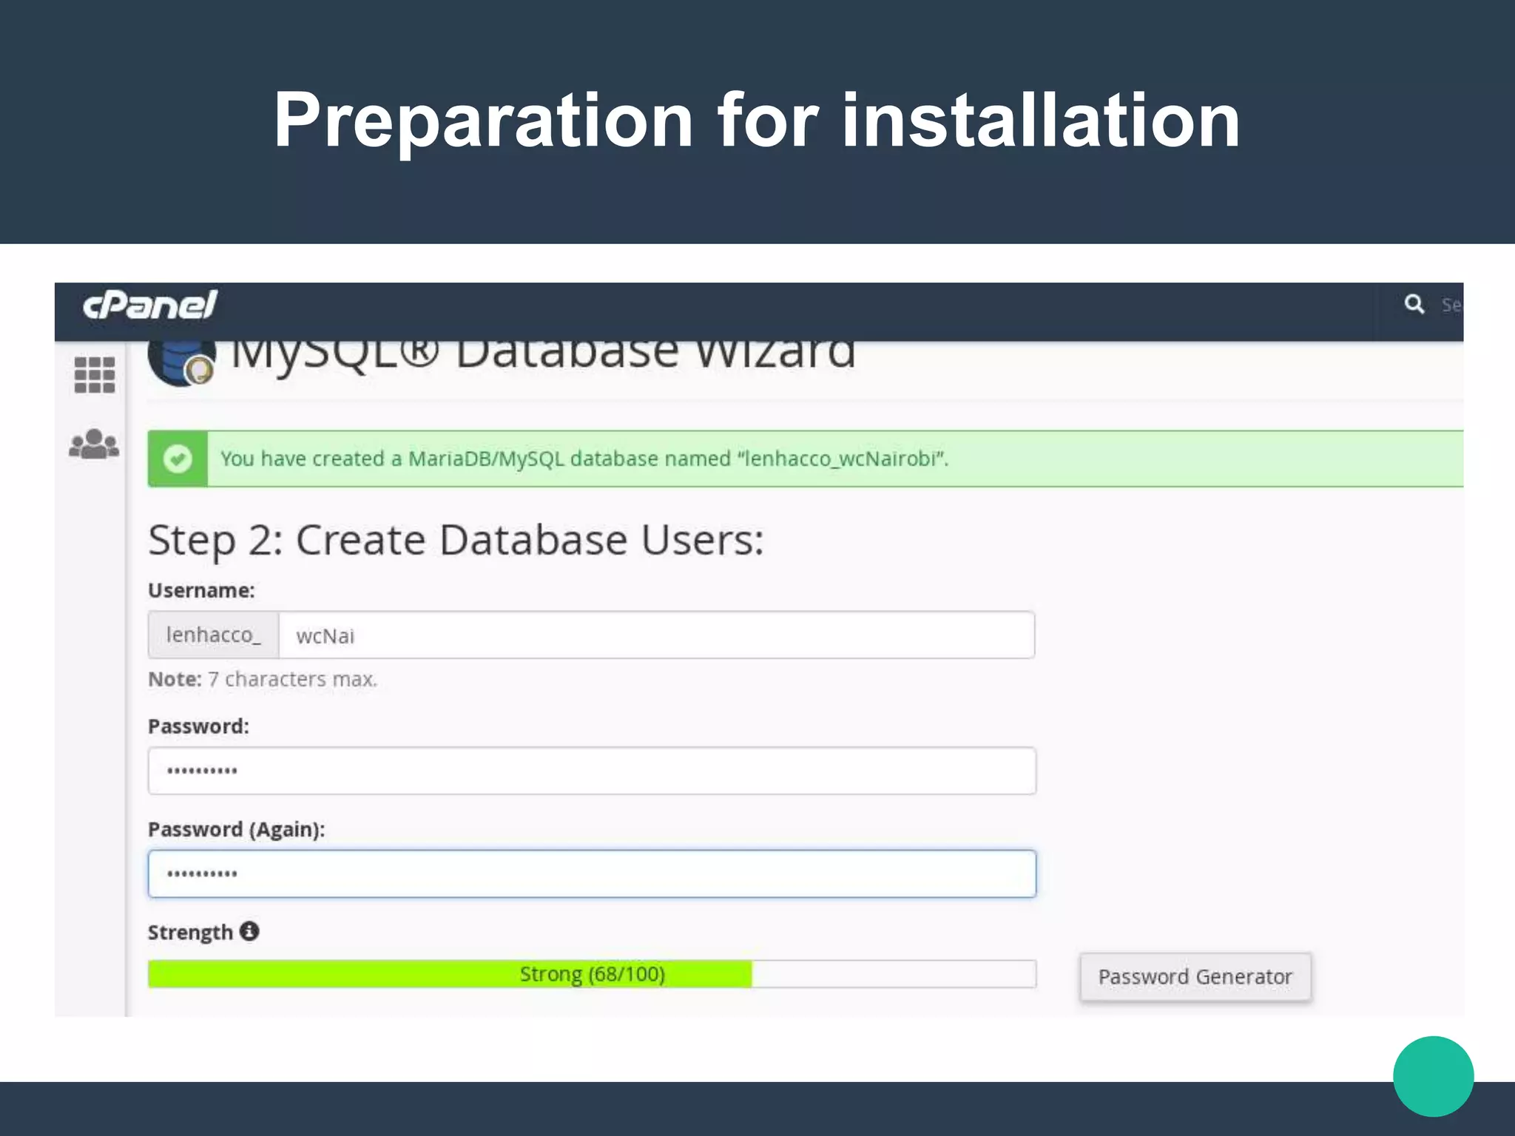Click the Password Generator button
This screenshot has width=1515, height=1136.
pos(1195,977)
